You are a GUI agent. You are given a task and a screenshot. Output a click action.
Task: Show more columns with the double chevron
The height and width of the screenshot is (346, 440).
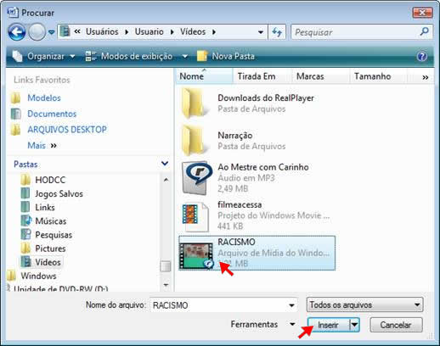[x=425, y=77]
